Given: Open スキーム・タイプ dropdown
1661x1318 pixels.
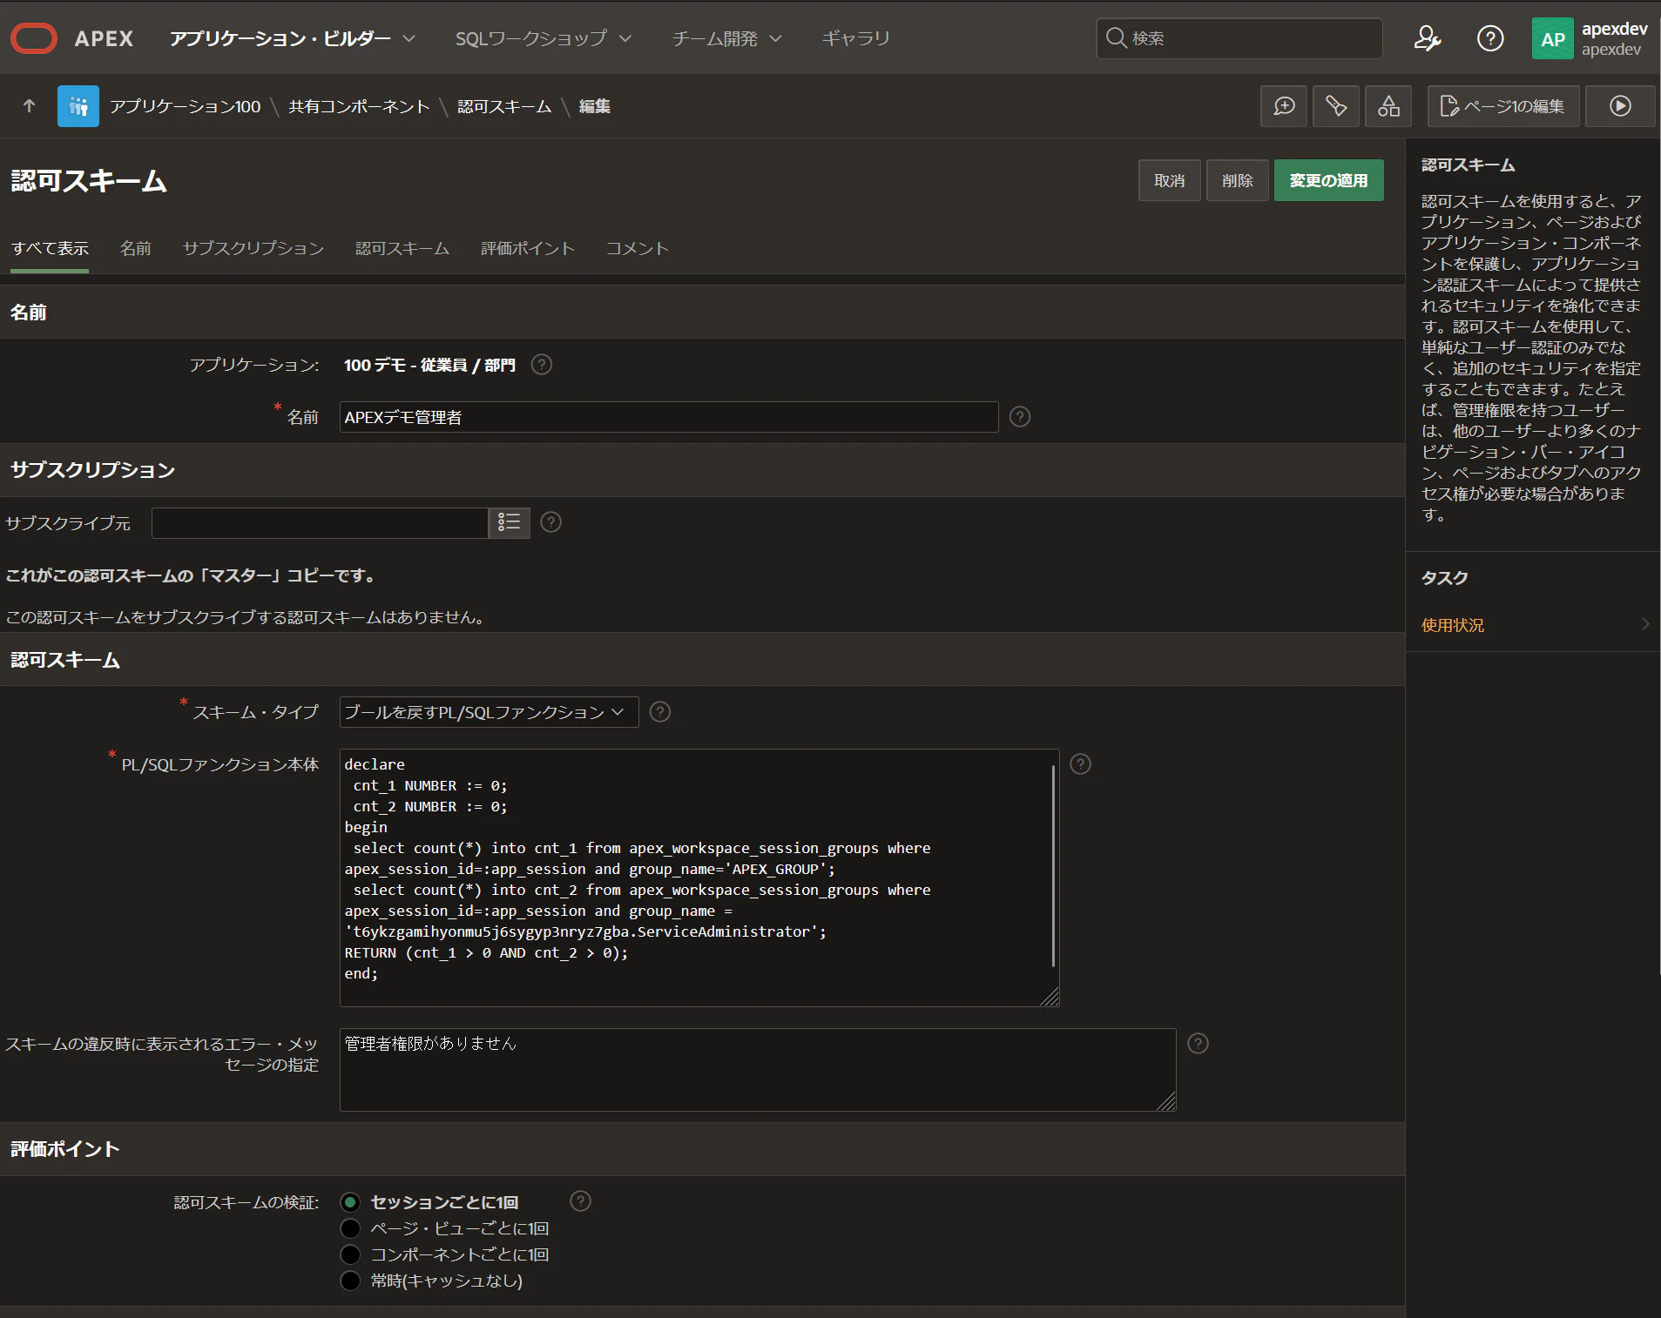Looking at the screenshot, I should pos(489,712).
